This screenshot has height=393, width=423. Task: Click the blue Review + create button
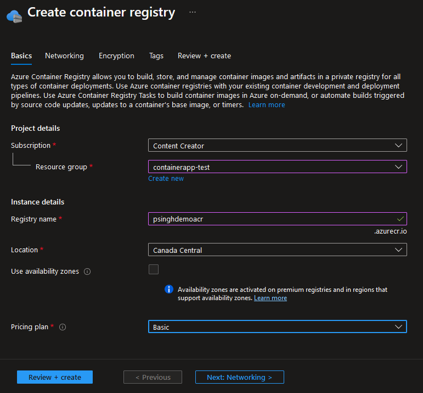coord(55,377)
